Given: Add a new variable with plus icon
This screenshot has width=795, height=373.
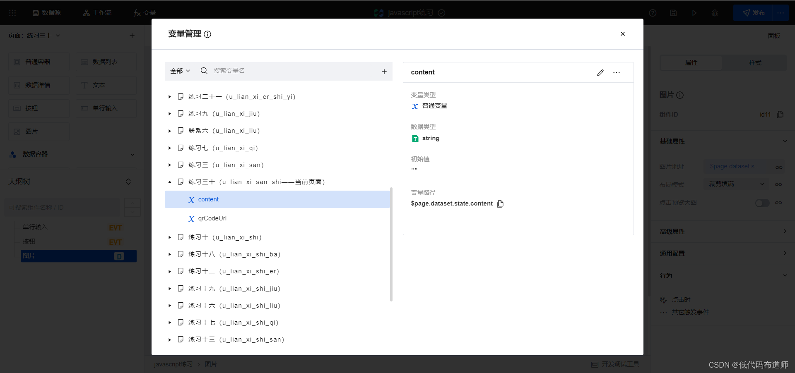Looking at the screenshot, I should click(384, 72).
